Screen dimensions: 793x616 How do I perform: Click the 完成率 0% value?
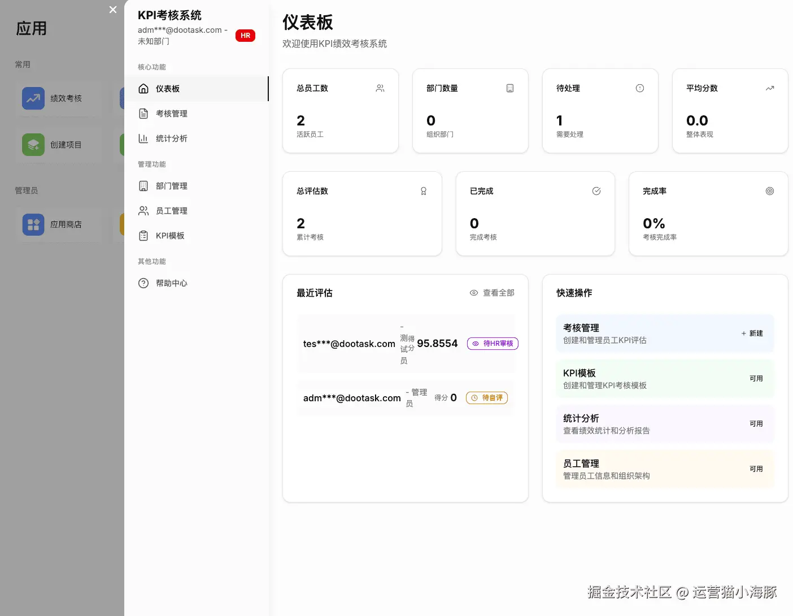pyautogui.click(x=654, y=223)
